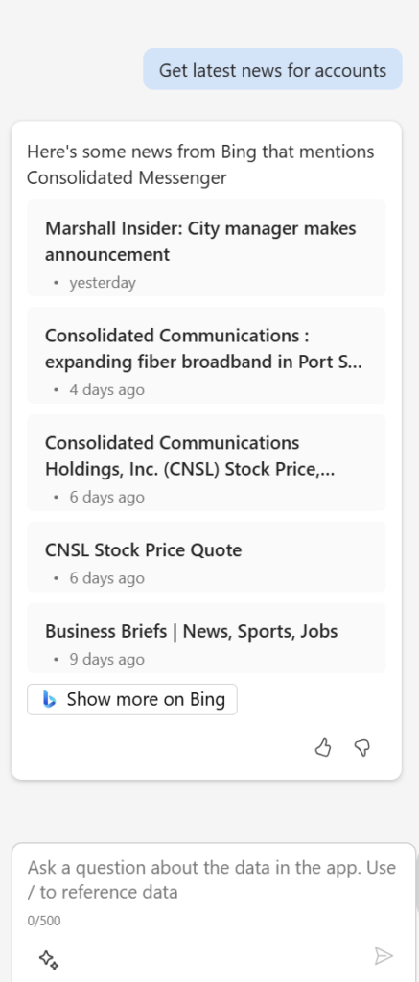This screenshot has height=982, width=419.
Task: Click the Bing logo icon
Action: (50, 699)
